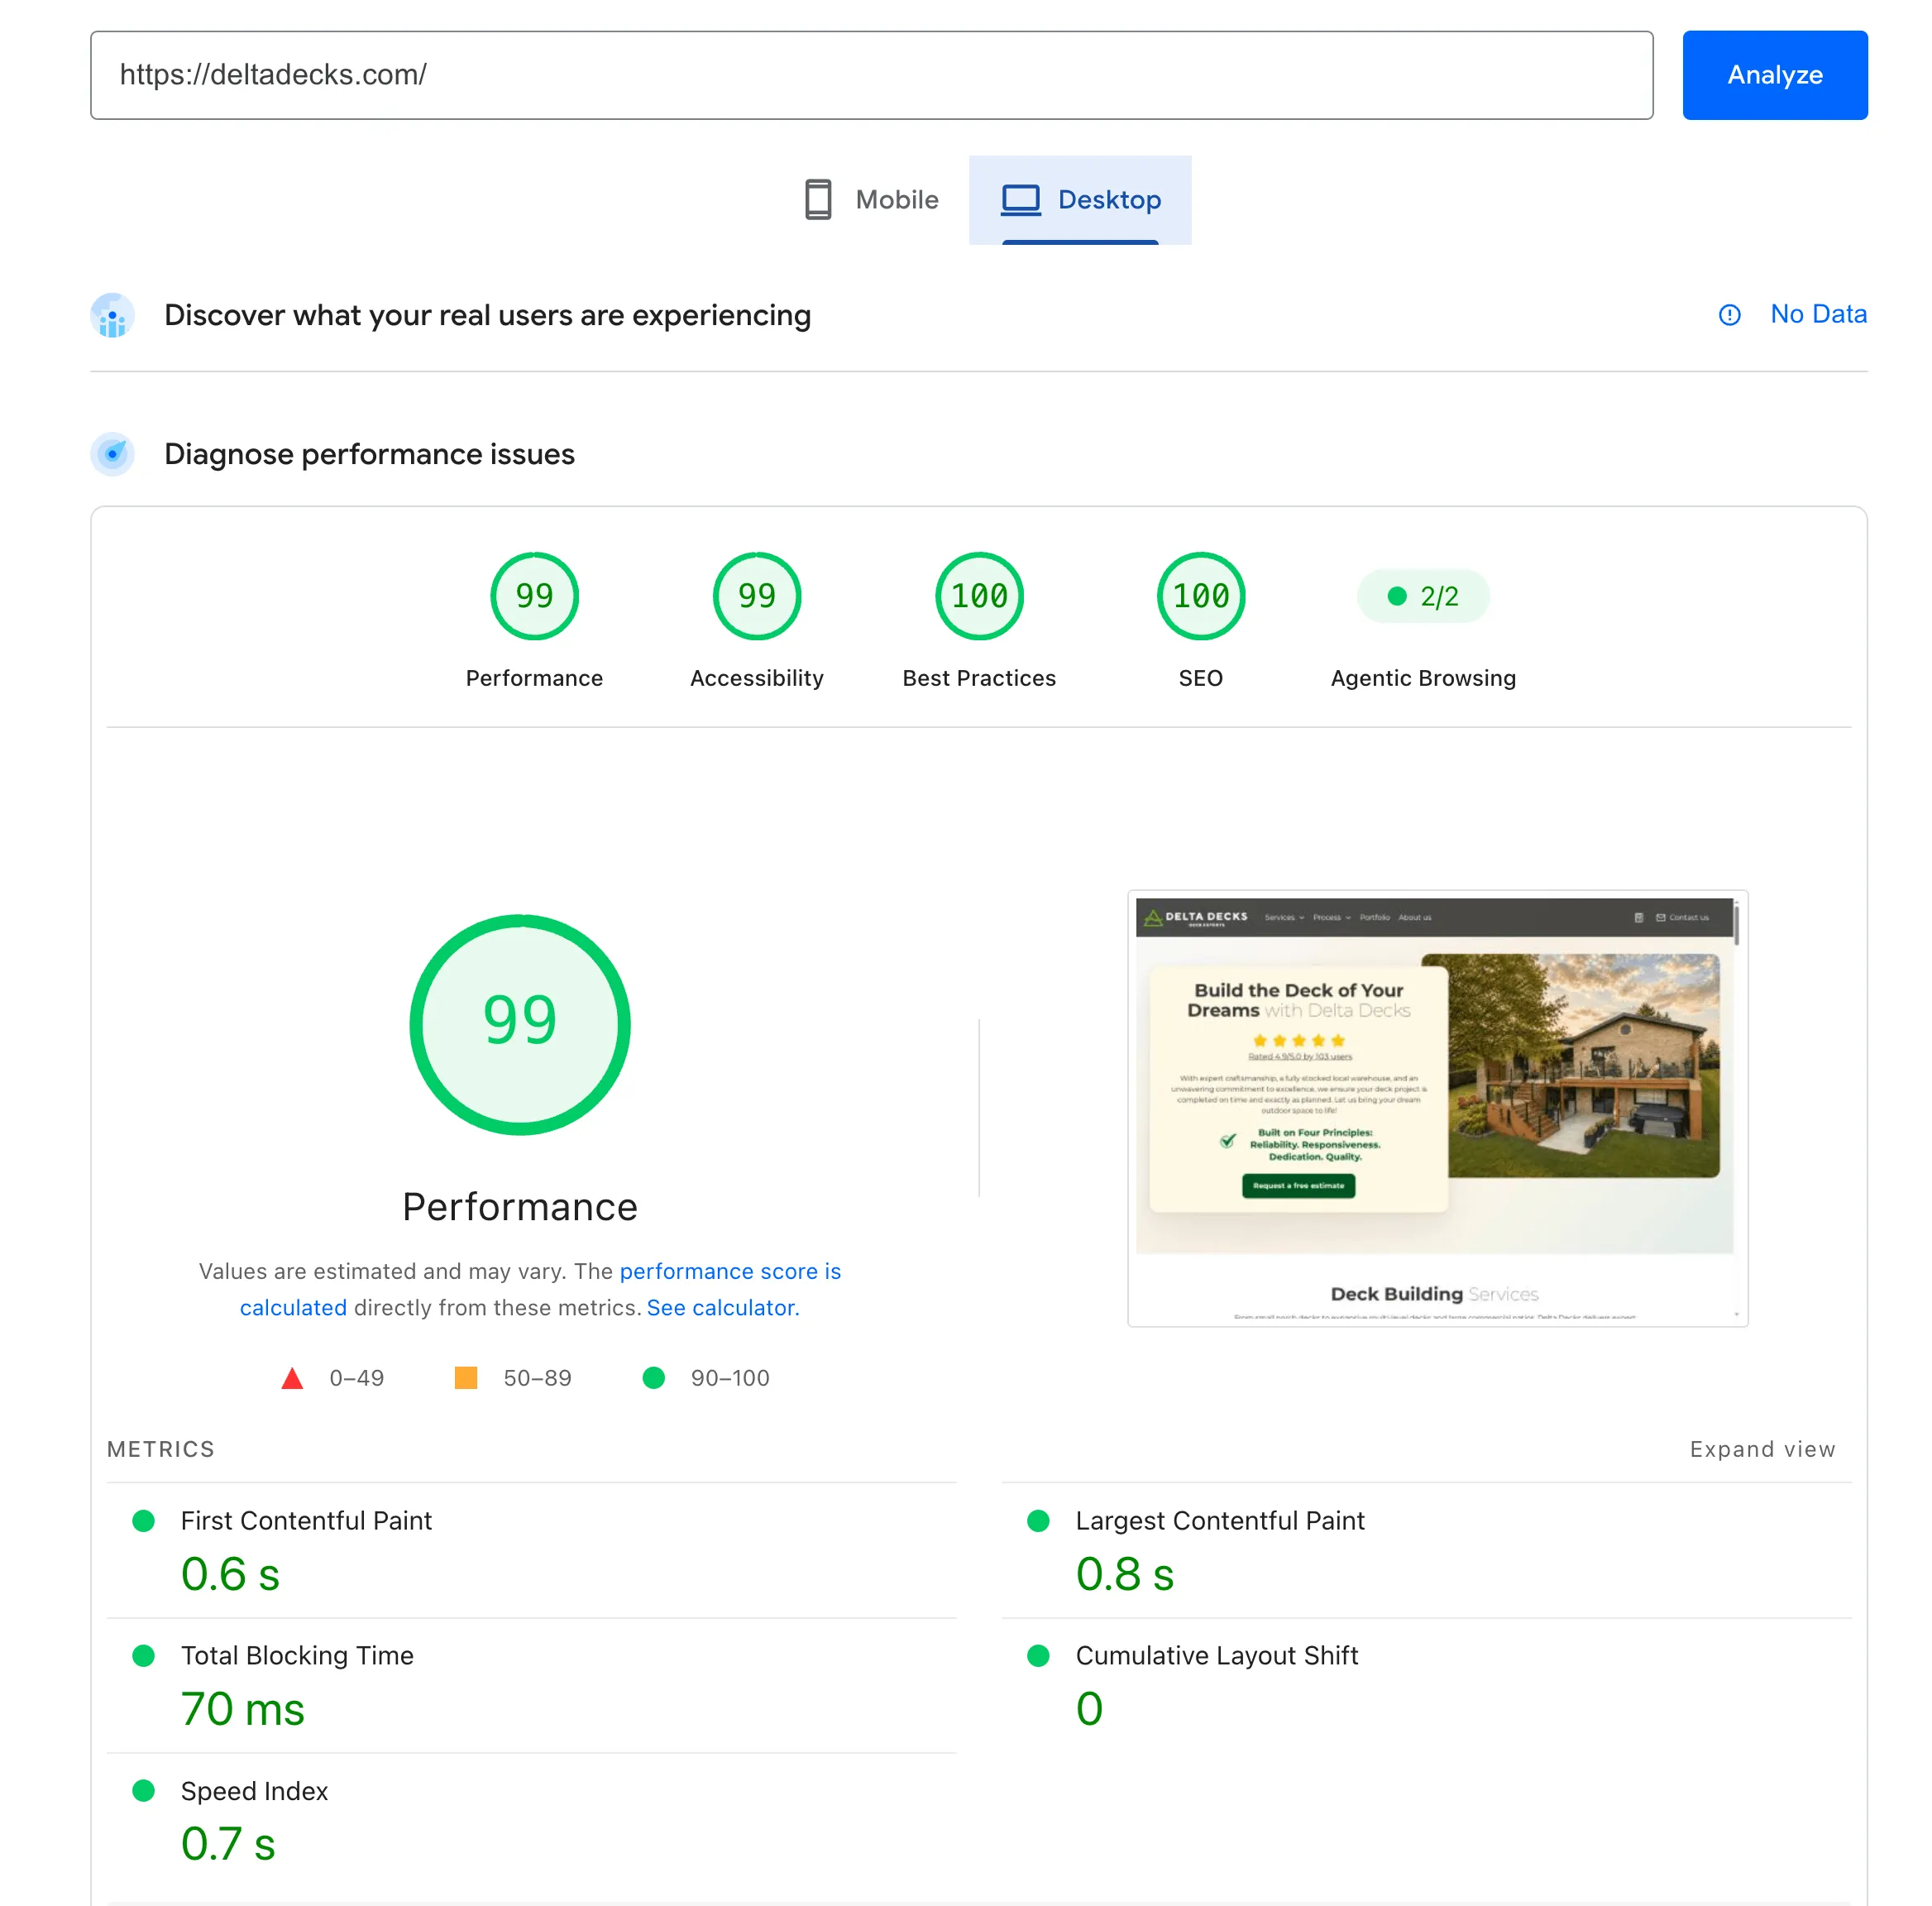
Task: Click the Cumulative Layout Shift metric label
Action: [x=1217, y=1655]
